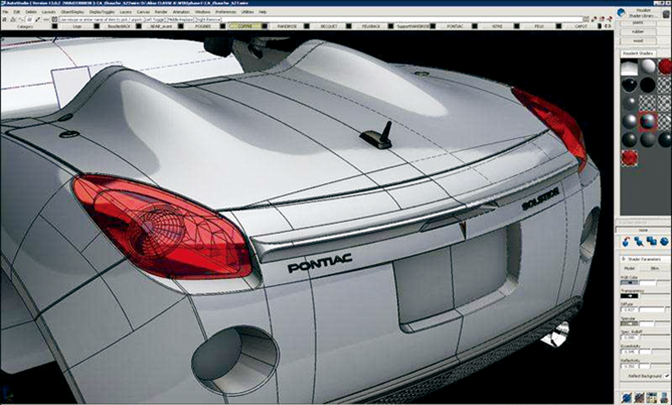This screenshot has width=672, height=405.
Task: Click the Eccentricity value field
Action: (630, 352)
